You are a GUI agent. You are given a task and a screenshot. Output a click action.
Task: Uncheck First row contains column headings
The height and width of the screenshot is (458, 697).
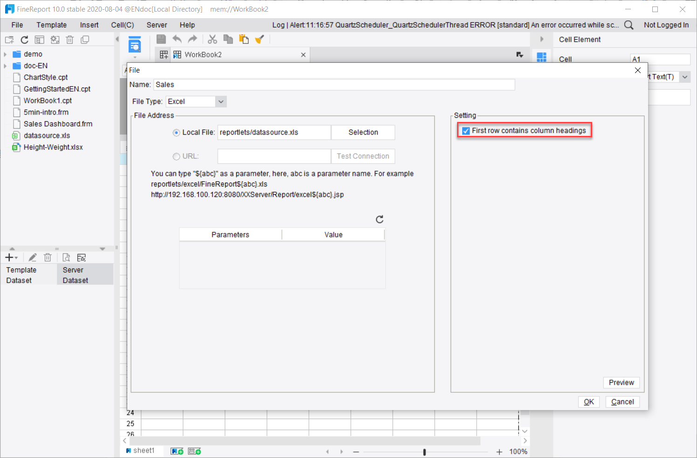pos(466,131)
